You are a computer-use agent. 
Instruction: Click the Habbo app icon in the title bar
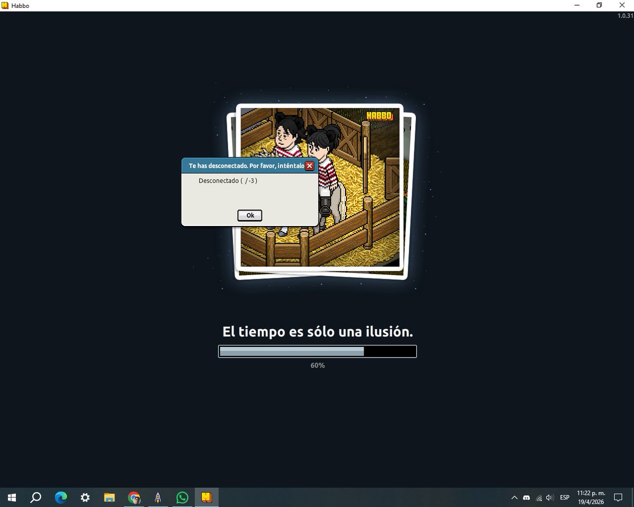tap(5, 5)
